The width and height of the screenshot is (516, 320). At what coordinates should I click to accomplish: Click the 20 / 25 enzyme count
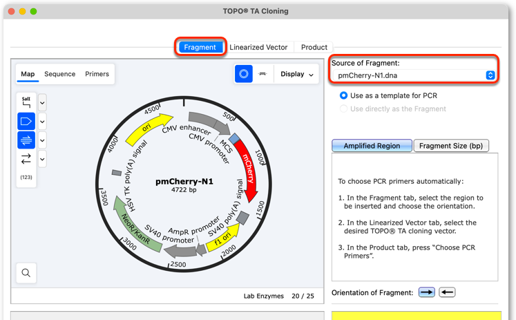(x=303, y=296)
